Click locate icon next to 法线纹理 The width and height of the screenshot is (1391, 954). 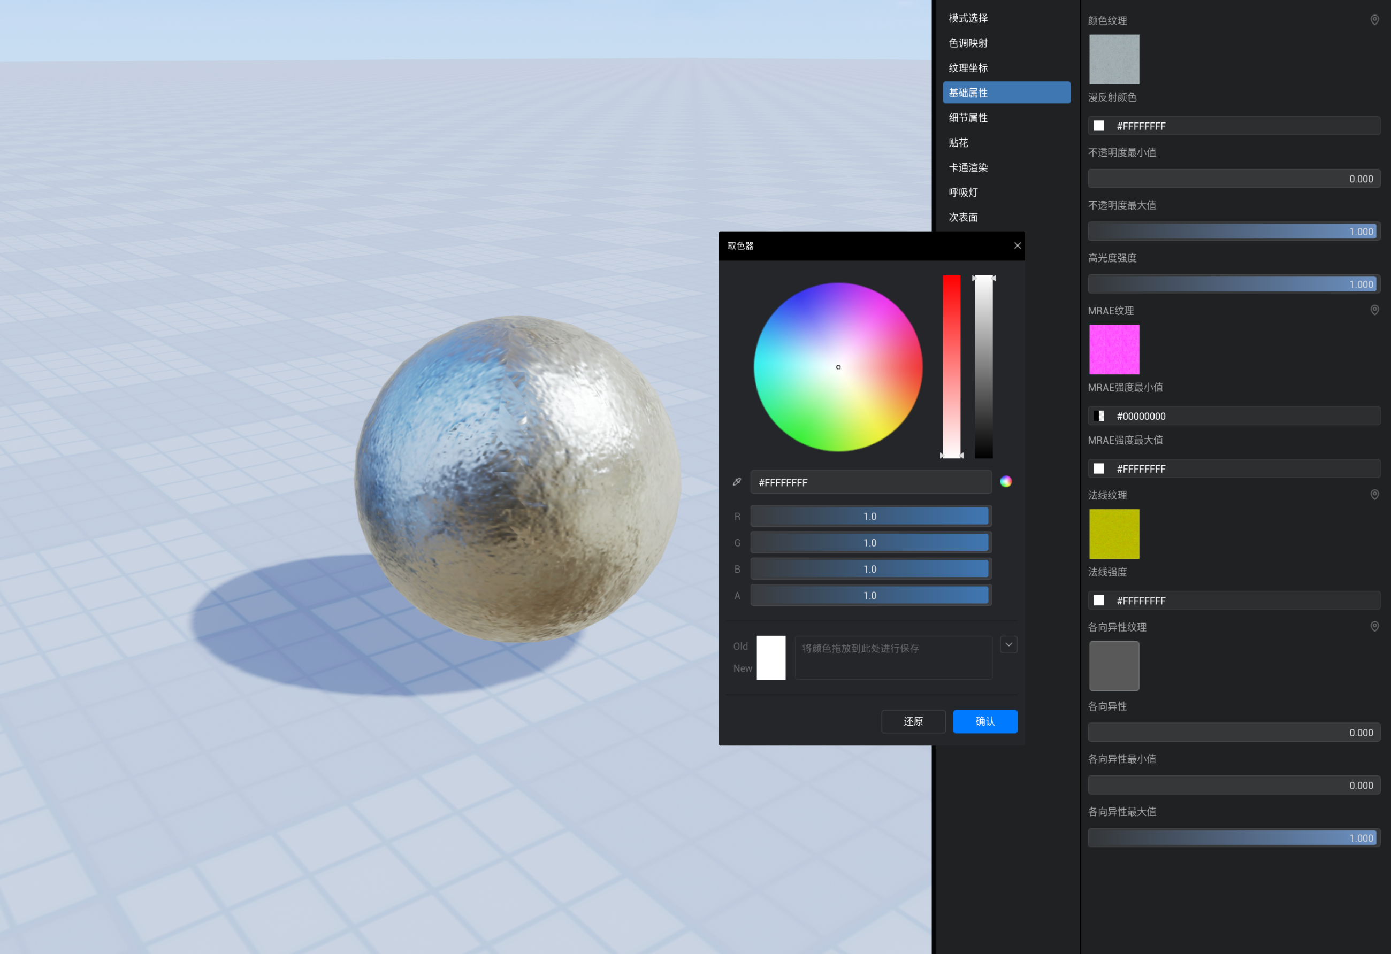(x=1374, y=495)
